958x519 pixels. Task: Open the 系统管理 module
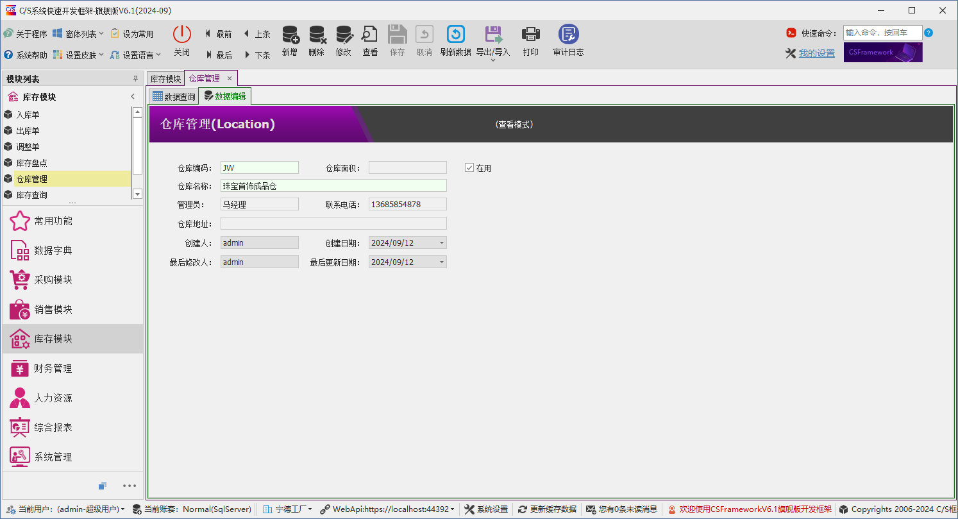[x=72, y=457]
